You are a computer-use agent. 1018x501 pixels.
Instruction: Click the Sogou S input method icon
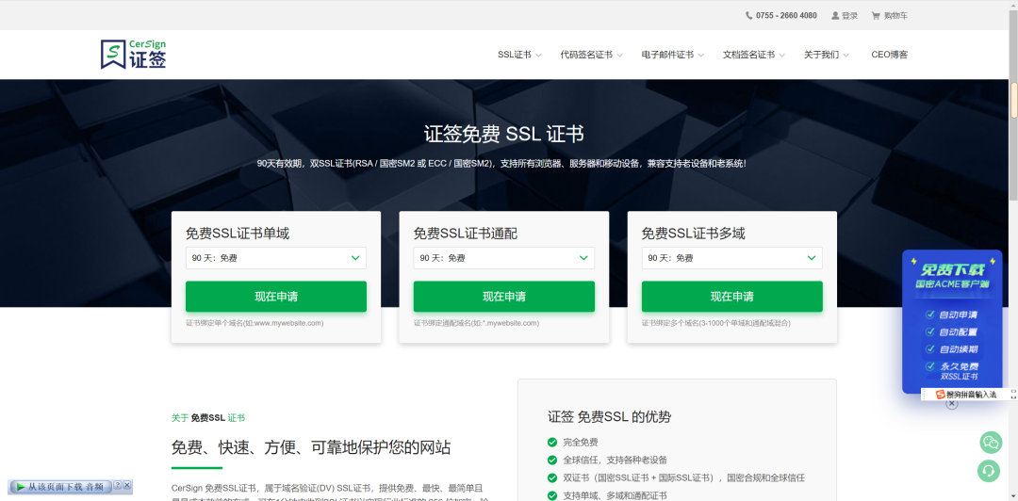tap(940, 395)
